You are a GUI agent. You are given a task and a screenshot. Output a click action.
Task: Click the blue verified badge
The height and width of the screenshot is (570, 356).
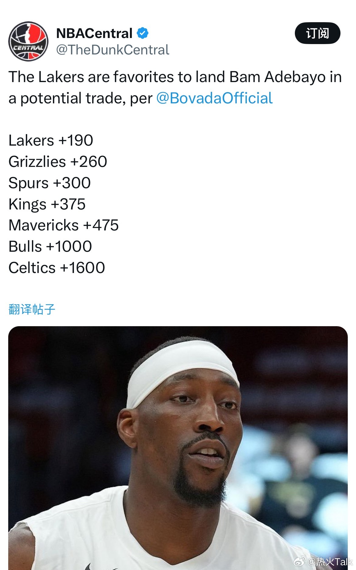tap(142, 33)
